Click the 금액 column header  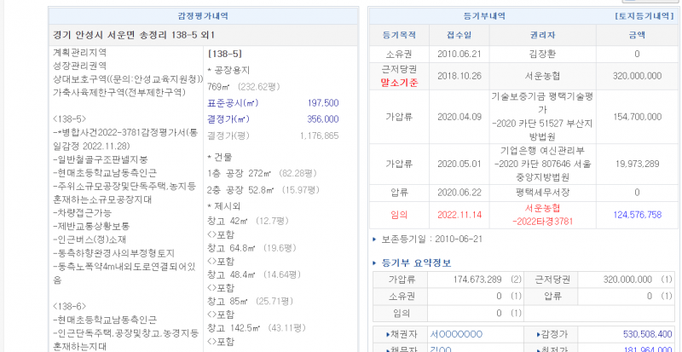[637, 36]
